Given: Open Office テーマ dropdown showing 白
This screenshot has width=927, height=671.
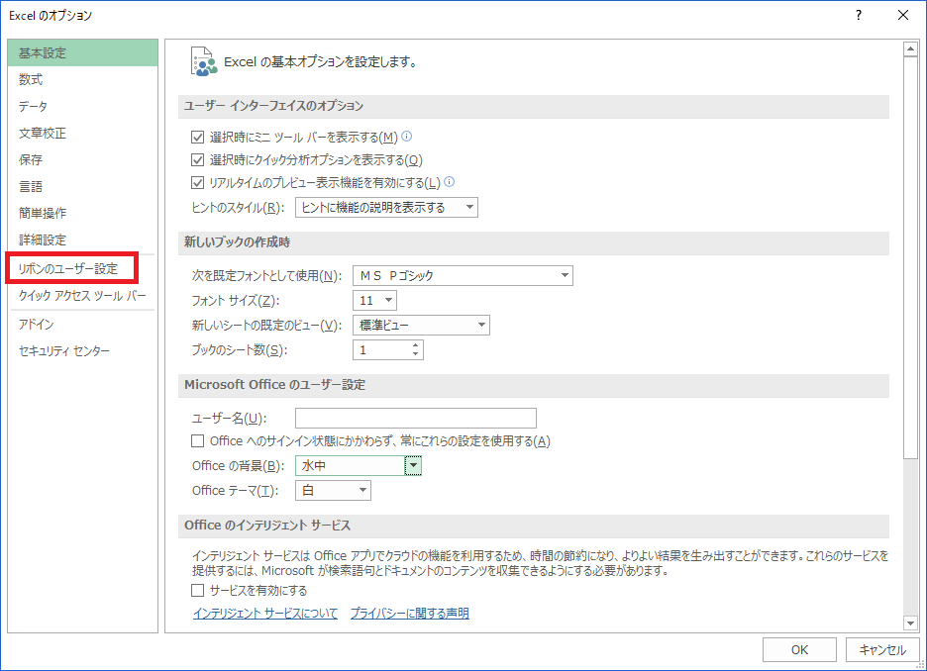Looking at the screenshot, I should (334, 491).
